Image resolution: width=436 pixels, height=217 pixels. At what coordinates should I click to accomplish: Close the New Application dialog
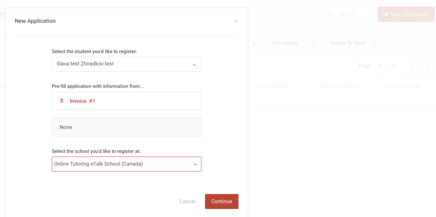click(236, 21)
